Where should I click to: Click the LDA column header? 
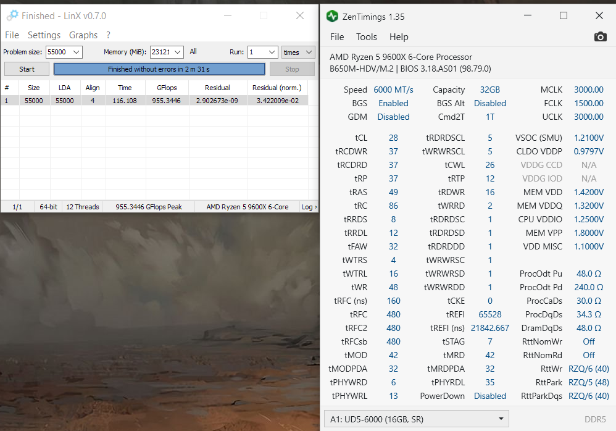(x=65, y=88)
